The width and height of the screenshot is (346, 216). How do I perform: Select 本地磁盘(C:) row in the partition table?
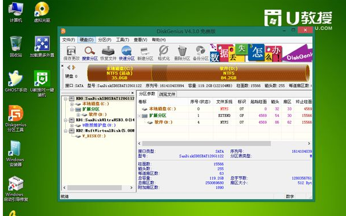coord(225,109)
